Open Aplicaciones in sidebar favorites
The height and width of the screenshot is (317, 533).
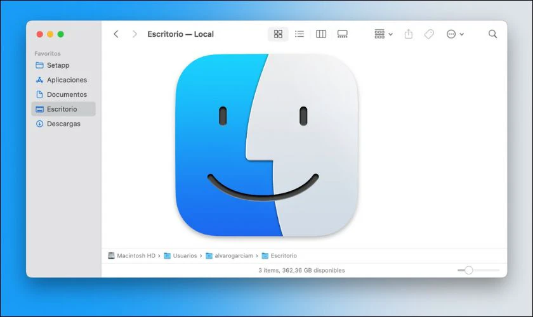(x=67, y=80)
